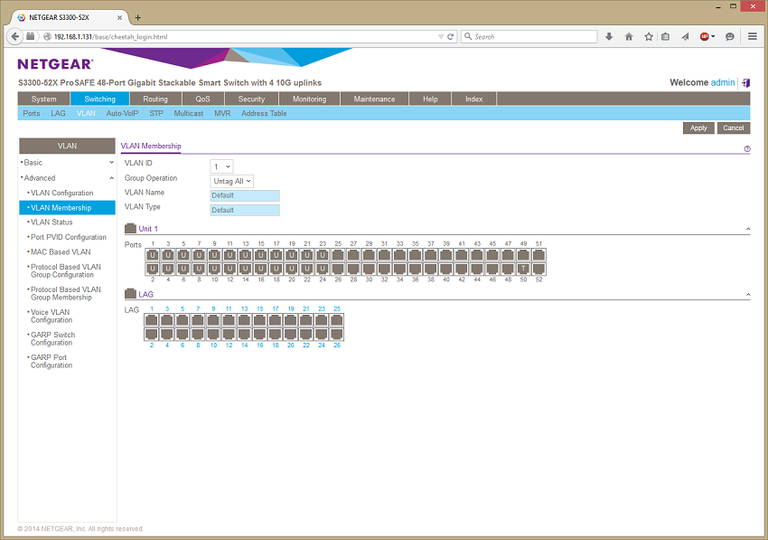
Task: Click the paper plane send icon
Action: pyautogui.click(x=685, y=37)
